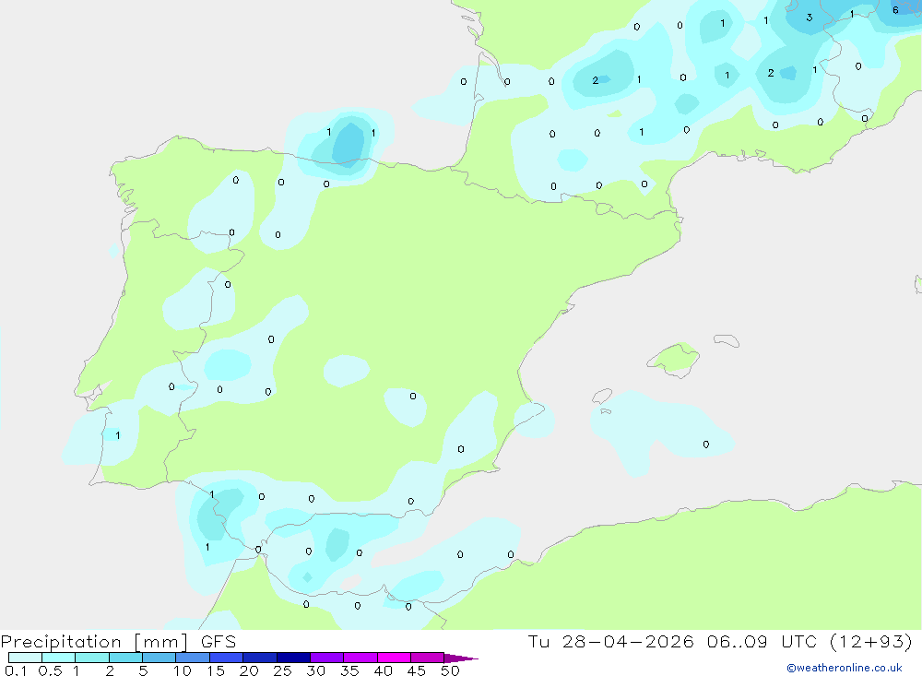Click the '40' legend scale label

pos(383,670)
